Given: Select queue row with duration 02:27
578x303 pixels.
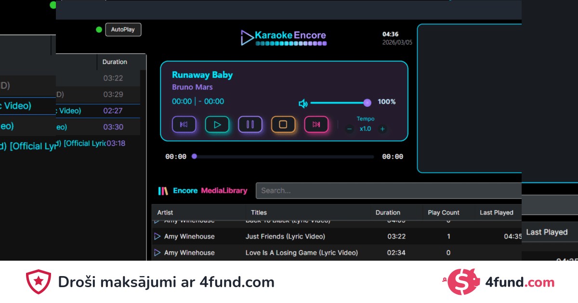Looking at the screenshot, I should click(98, 111).
